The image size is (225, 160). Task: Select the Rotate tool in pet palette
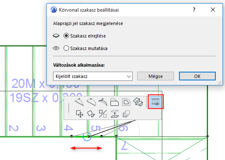[91, 114]
